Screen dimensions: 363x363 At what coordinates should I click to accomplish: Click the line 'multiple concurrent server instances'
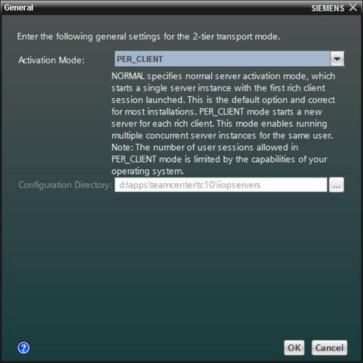(222, 135)
